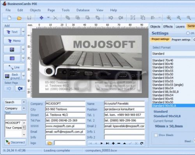Go to next database record
Screen dimensions: 195x155
tap(102, 143)
